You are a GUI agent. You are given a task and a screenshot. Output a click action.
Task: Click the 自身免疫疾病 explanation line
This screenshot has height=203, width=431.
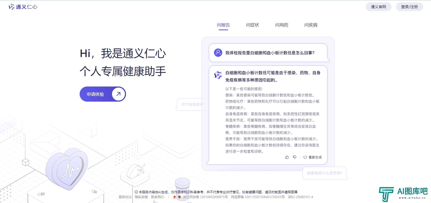coord(273,117)
